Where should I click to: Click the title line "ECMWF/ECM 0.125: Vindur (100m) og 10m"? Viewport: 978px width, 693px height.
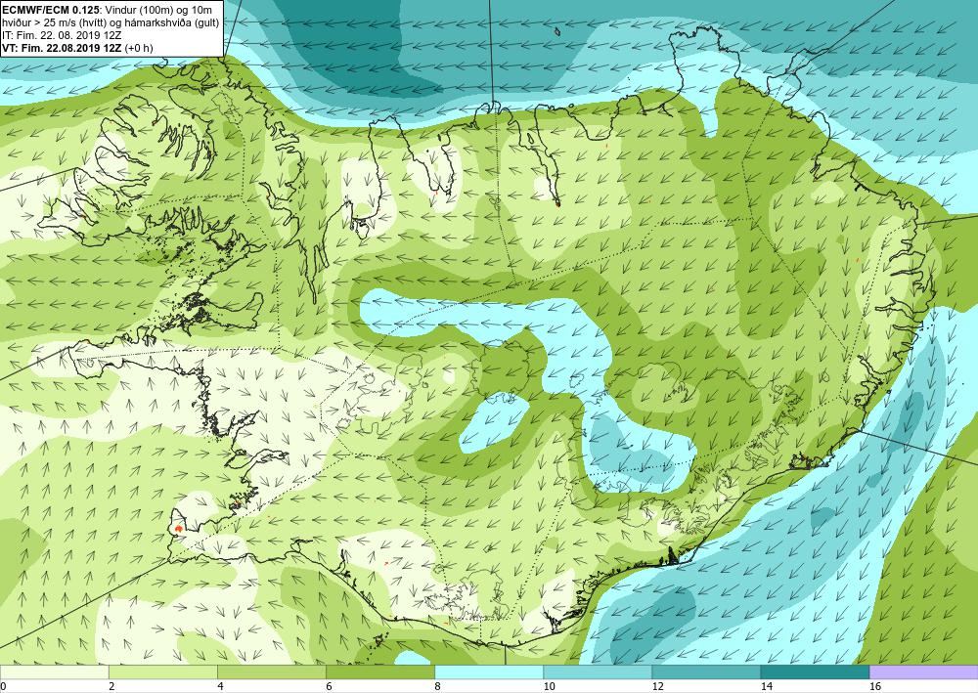pyautogui.click(x=107, y=10)
